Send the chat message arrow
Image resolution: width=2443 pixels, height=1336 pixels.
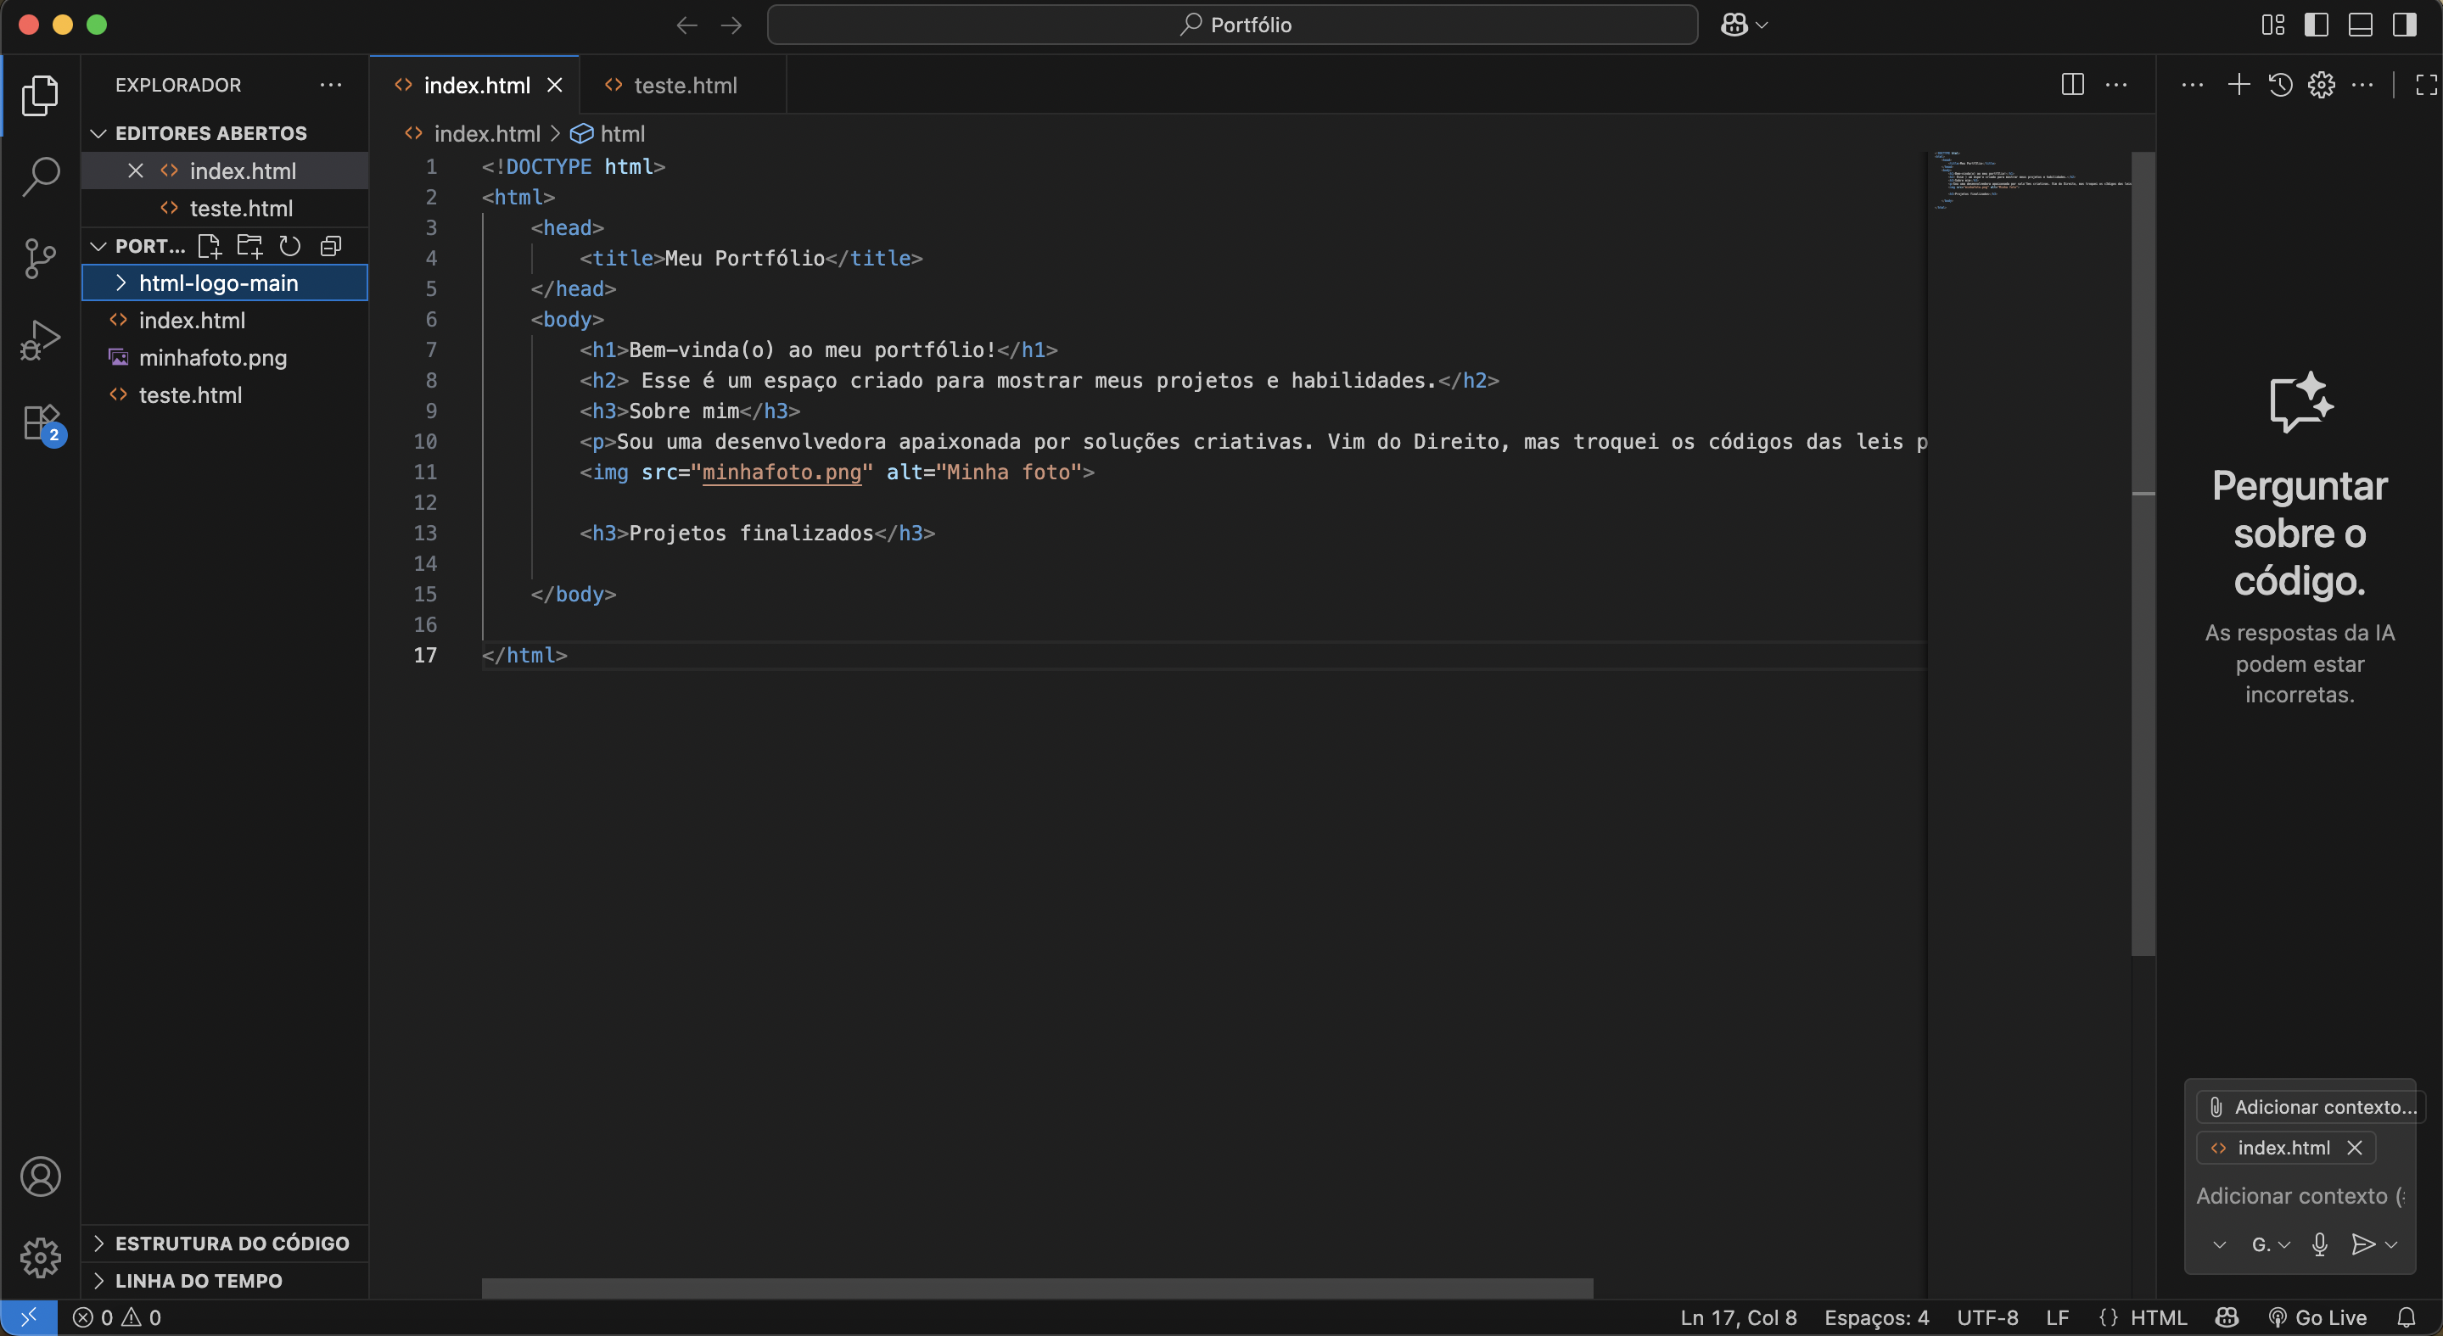pos(2362,1245)
